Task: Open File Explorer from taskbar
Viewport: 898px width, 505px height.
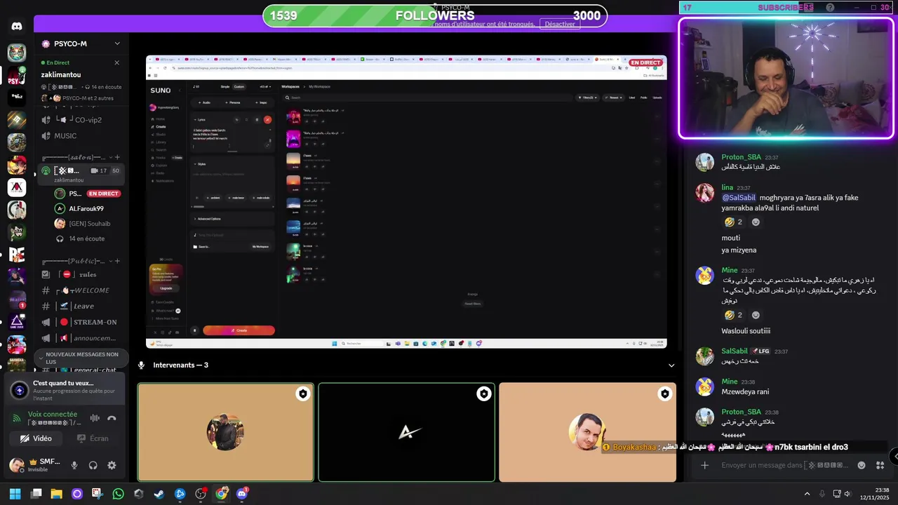Action: [56, 494]
